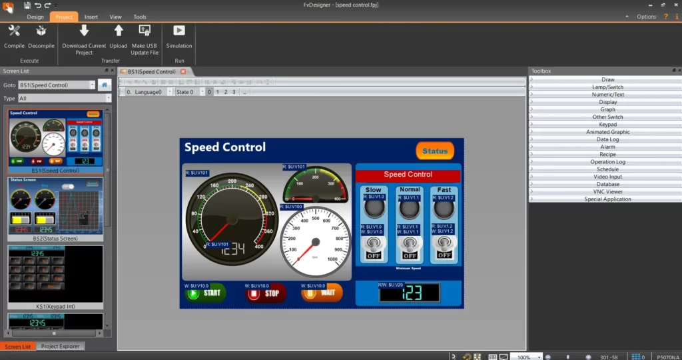Image resolution: width=682 pixels, height=360 pixels.
Task: Click the Decompile icon
Action: coord(41,31)
